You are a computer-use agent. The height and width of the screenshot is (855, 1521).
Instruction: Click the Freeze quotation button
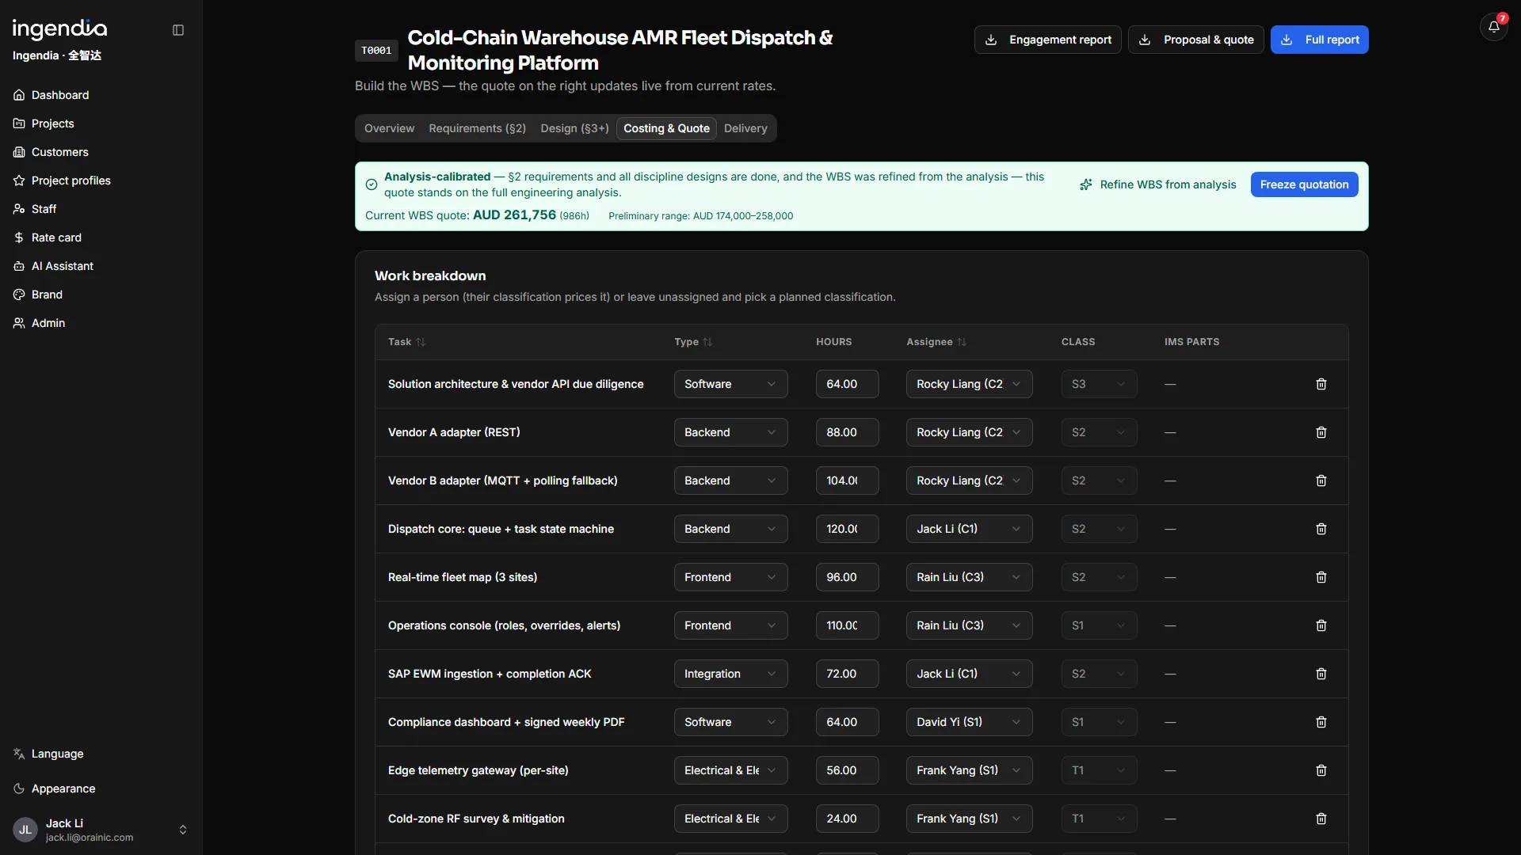click(x=1304, y=184)
